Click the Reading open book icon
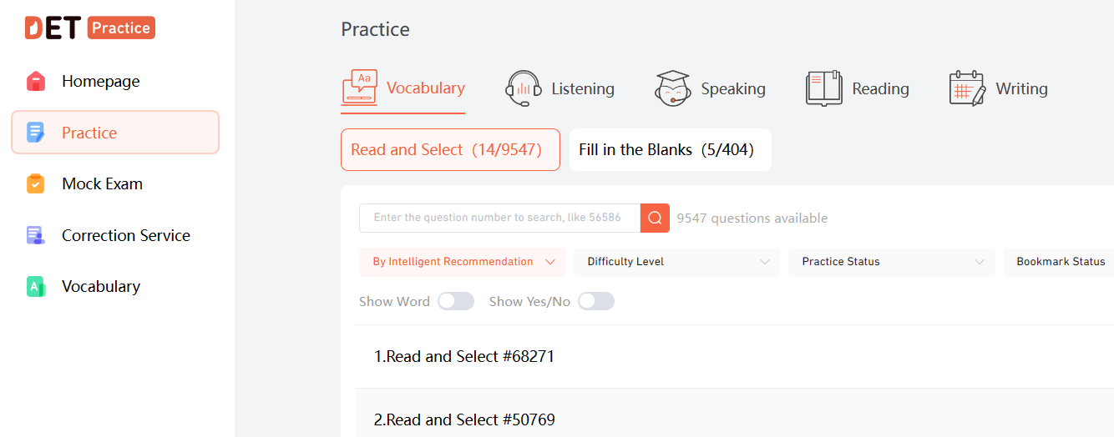Image resolution: width=1114 pixels, height=437 pixels. (824, 88)
